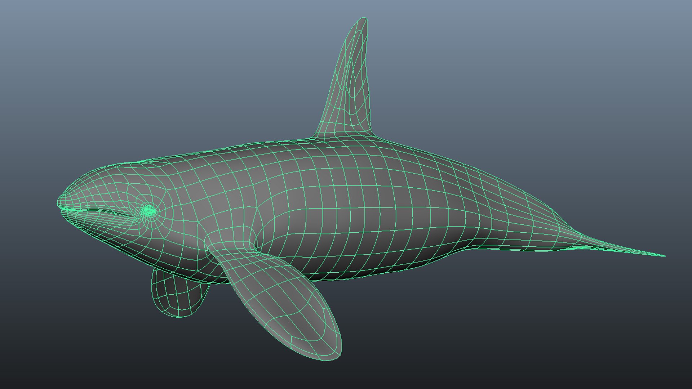Click the orca's eye vertex cluster
The image size is (692, 389).
149,211
